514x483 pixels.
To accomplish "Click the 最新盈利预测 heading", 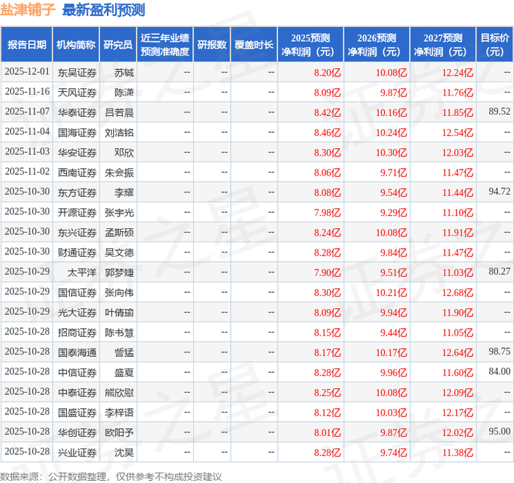I will click(104, 10).
